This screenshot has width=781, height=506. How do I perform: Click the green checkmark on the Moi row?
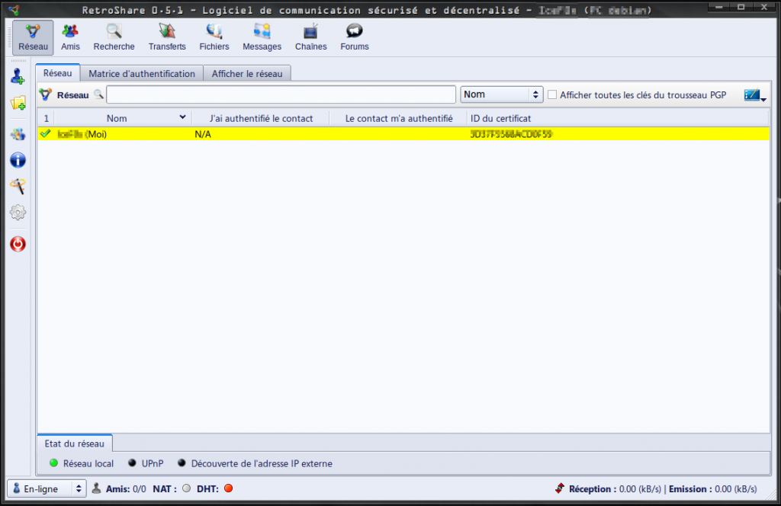click(46, 133)
